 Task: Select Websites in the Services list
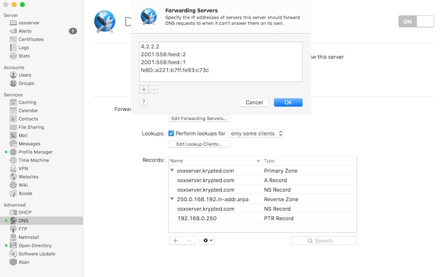tap(28, 177)
